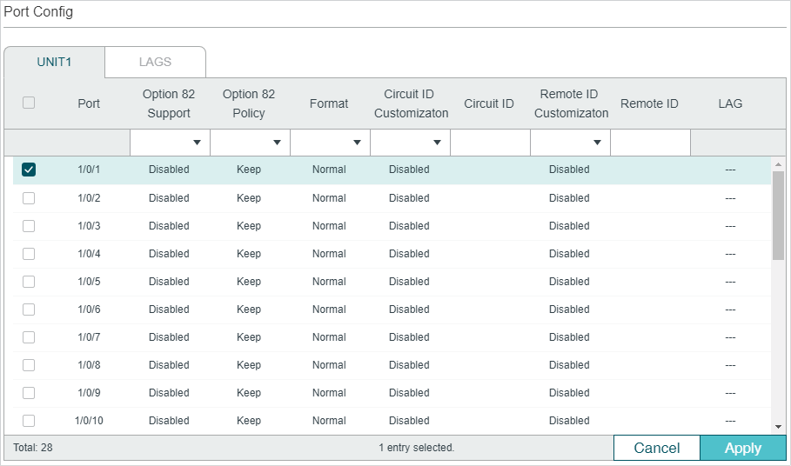Image resolution: width=791 pixels, height=466 pixels.
Task: Expand Circuit ID Customization dropdown
Action: coord(410,142)
